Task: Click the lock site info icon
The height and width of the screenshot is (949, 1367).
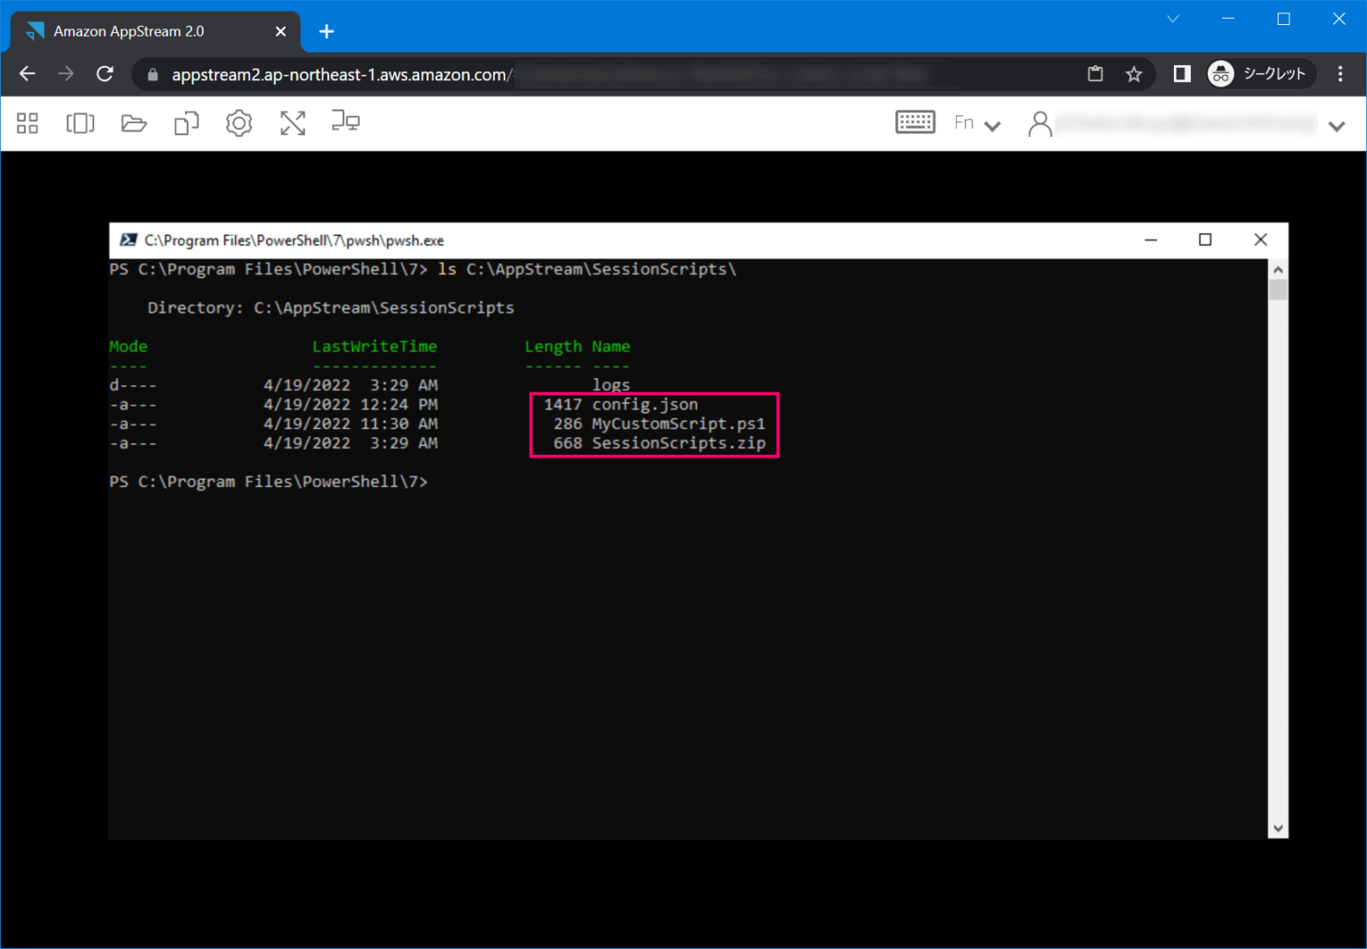Action: [x=152, y=75]
